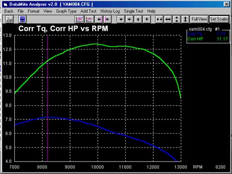The width and height of the screenshot is (232, 174).
Task: Click the first graph lines toolbar icon
Action: click(x=79, y=19)
